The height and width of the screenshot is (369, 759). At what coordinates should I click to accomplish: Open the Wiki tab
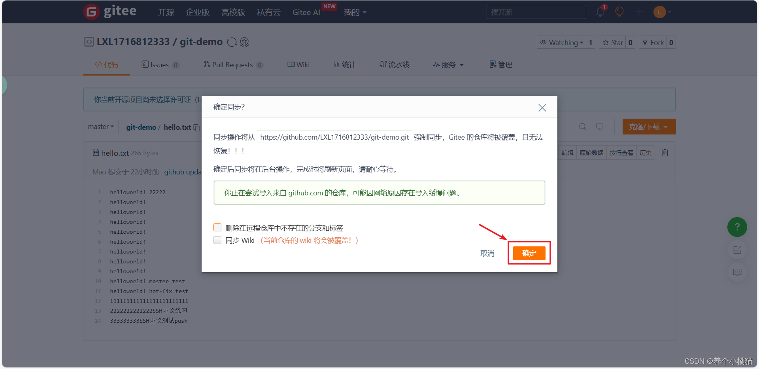coord(298,64)
